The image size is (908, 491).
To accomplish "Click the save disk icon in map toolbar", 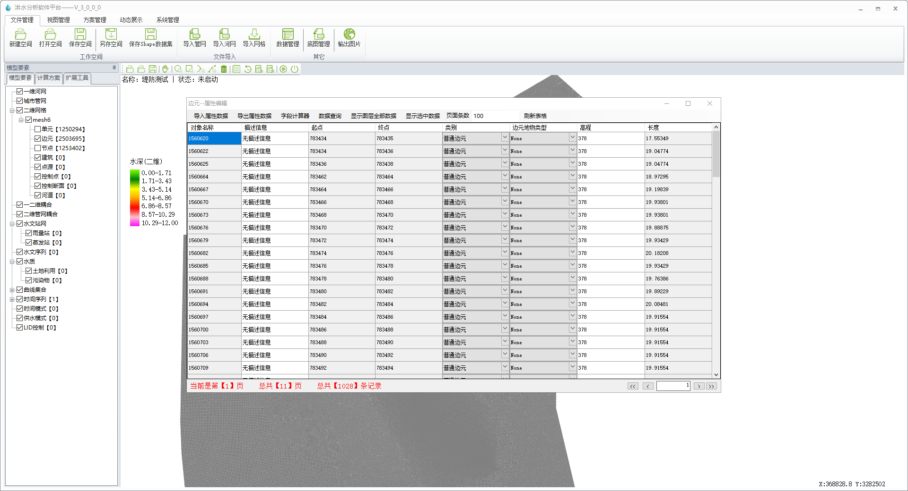I will [x=153, y=69].
